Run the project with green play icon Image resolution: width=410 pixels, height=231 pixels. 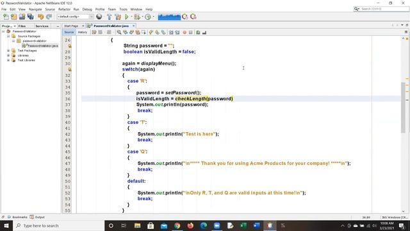click(x=127, y=17)
